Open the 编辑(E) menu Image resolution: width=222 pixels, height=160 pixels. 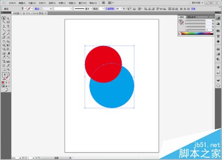22,3
